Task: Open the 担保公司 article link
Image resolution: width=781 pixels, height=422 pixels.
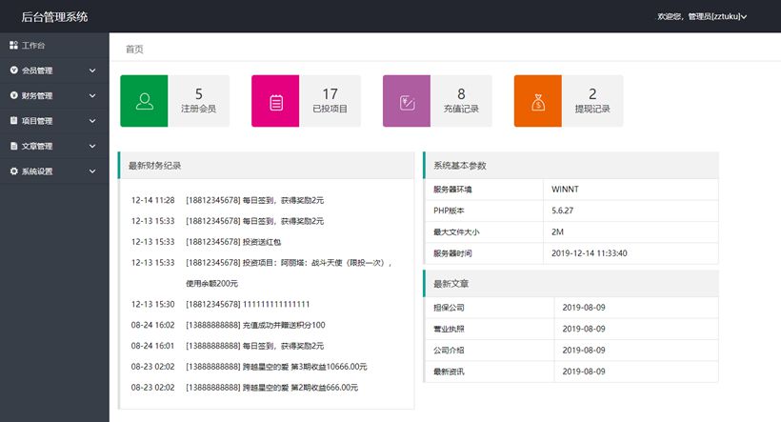Action: click(449, 308)
